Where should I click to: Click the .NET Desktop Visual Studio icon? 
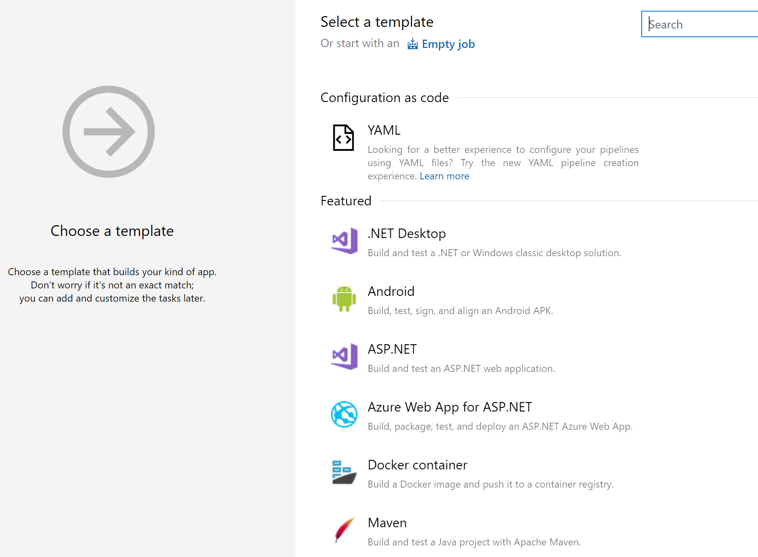(x=343, y=241)
